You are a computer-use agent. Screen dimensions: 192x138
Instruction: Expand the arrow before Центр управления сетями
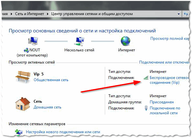48,14
